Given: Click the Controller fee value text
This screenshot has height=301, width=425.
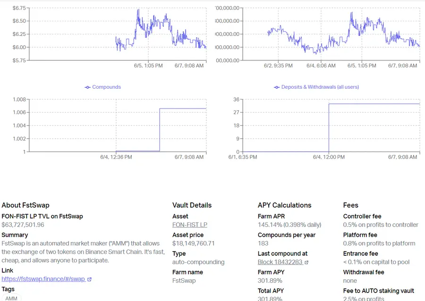Looking at the screenshot, I should click(381, 225).
